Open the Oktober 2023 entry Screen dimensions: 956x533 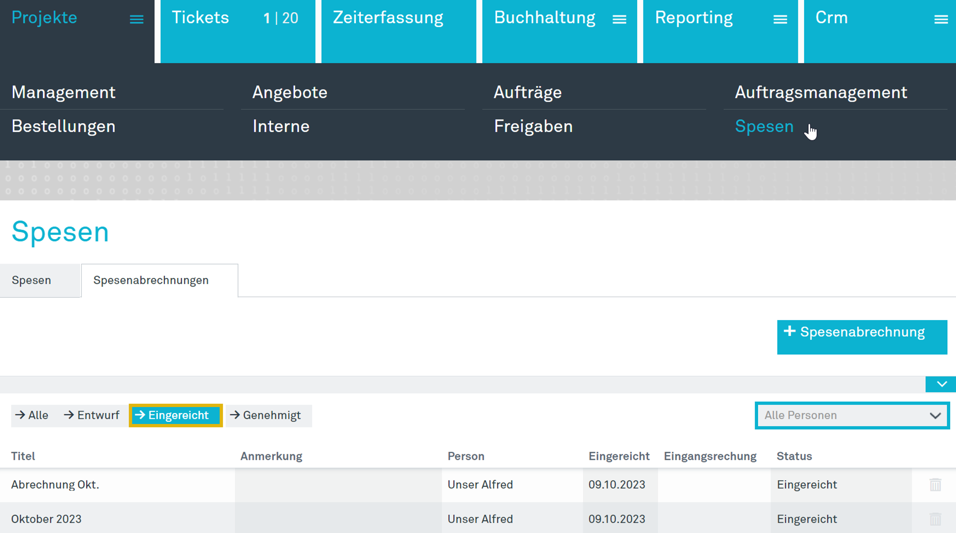(x=46, y=519)
